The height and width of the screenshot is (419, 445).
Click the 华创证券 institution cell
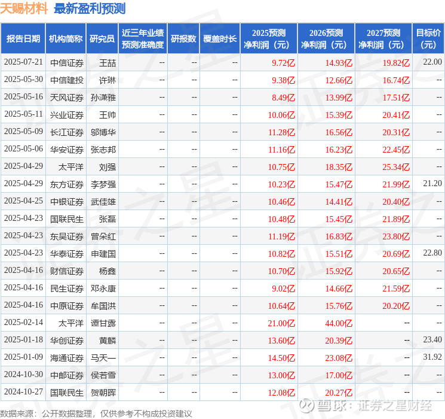pyautogui.click(x=67, y=341)
